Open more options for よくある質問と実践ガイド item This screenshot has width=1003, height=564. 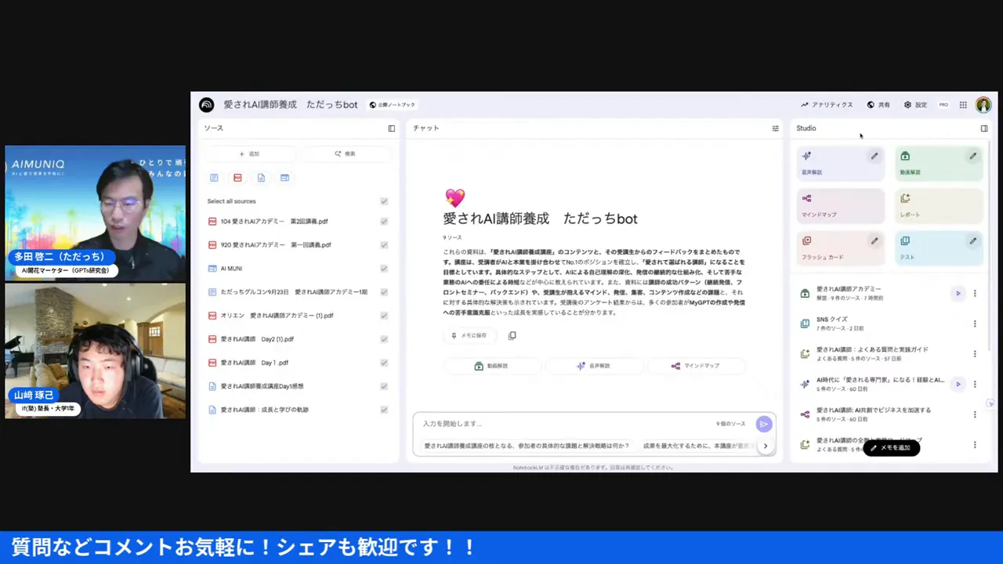click(x=975, y=354)
